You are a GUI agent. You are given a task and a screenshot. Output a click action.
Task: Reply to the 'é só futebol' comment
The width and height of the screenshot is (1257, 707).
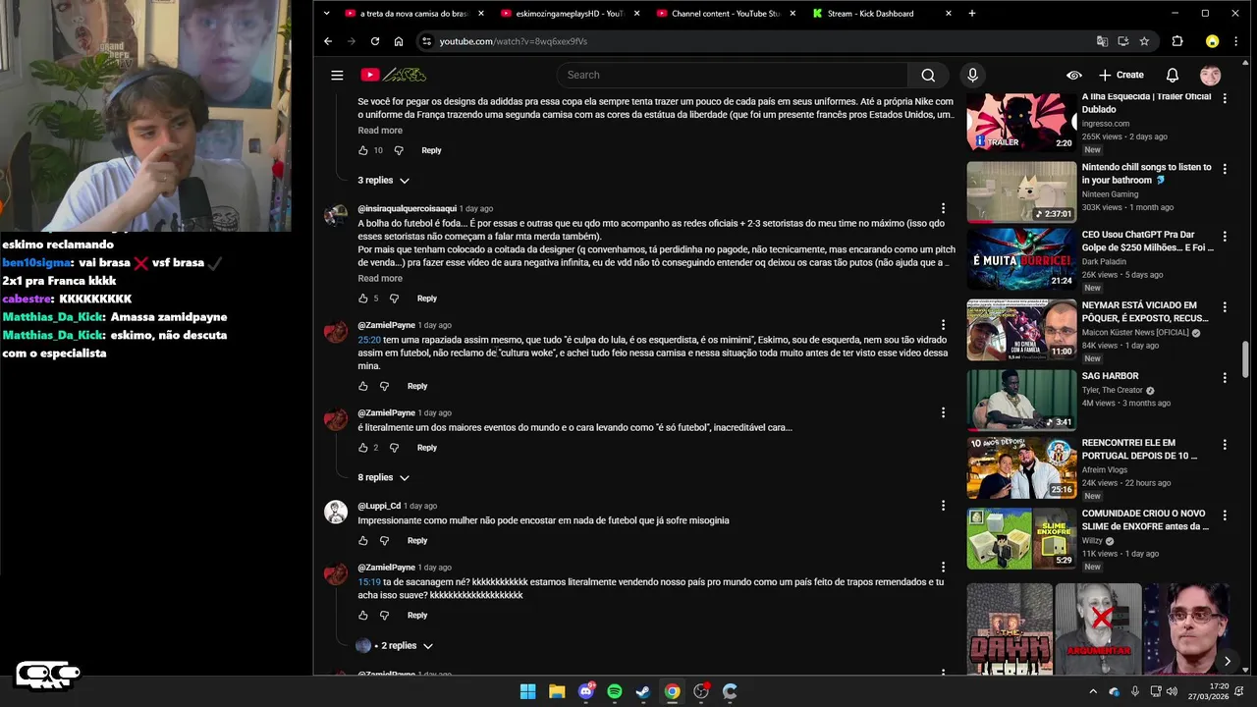coord(427,448)
